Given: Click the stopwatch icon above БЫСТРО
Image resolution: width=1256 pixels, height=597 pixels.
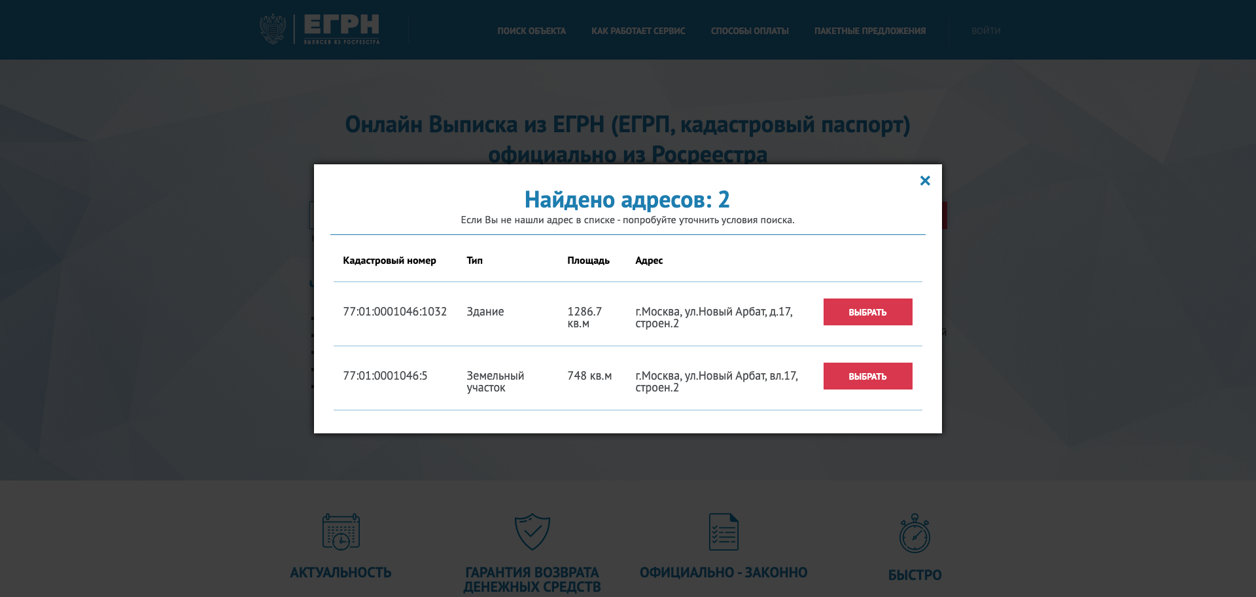Looking at the screenshot, I should pos(915,533).
